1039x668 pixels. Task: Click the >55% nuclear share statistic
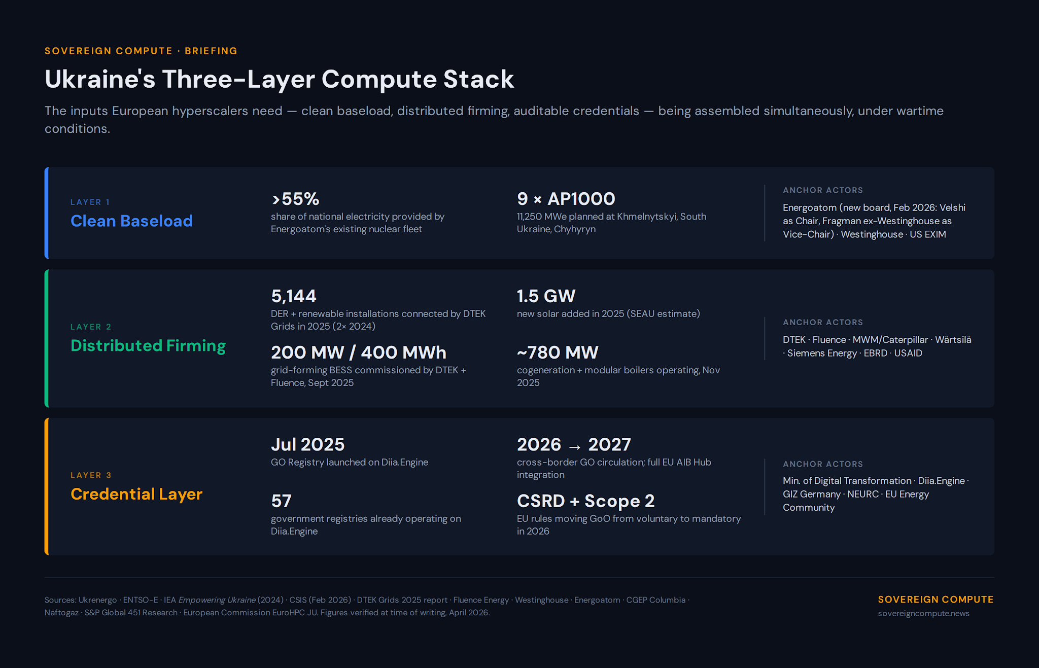295,199
